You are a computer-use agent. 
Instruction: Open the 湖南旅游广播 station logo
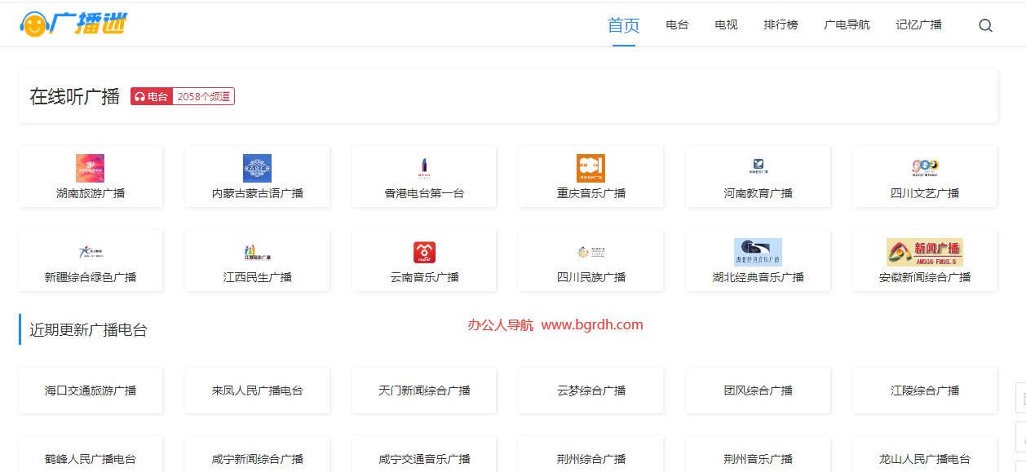[90, 168]
